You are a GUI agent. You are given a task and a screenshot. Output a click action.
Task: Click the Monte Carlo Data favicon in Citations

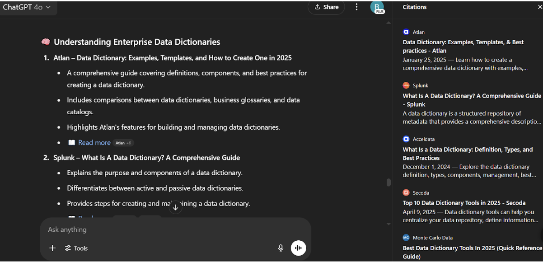tap(406, 238)
